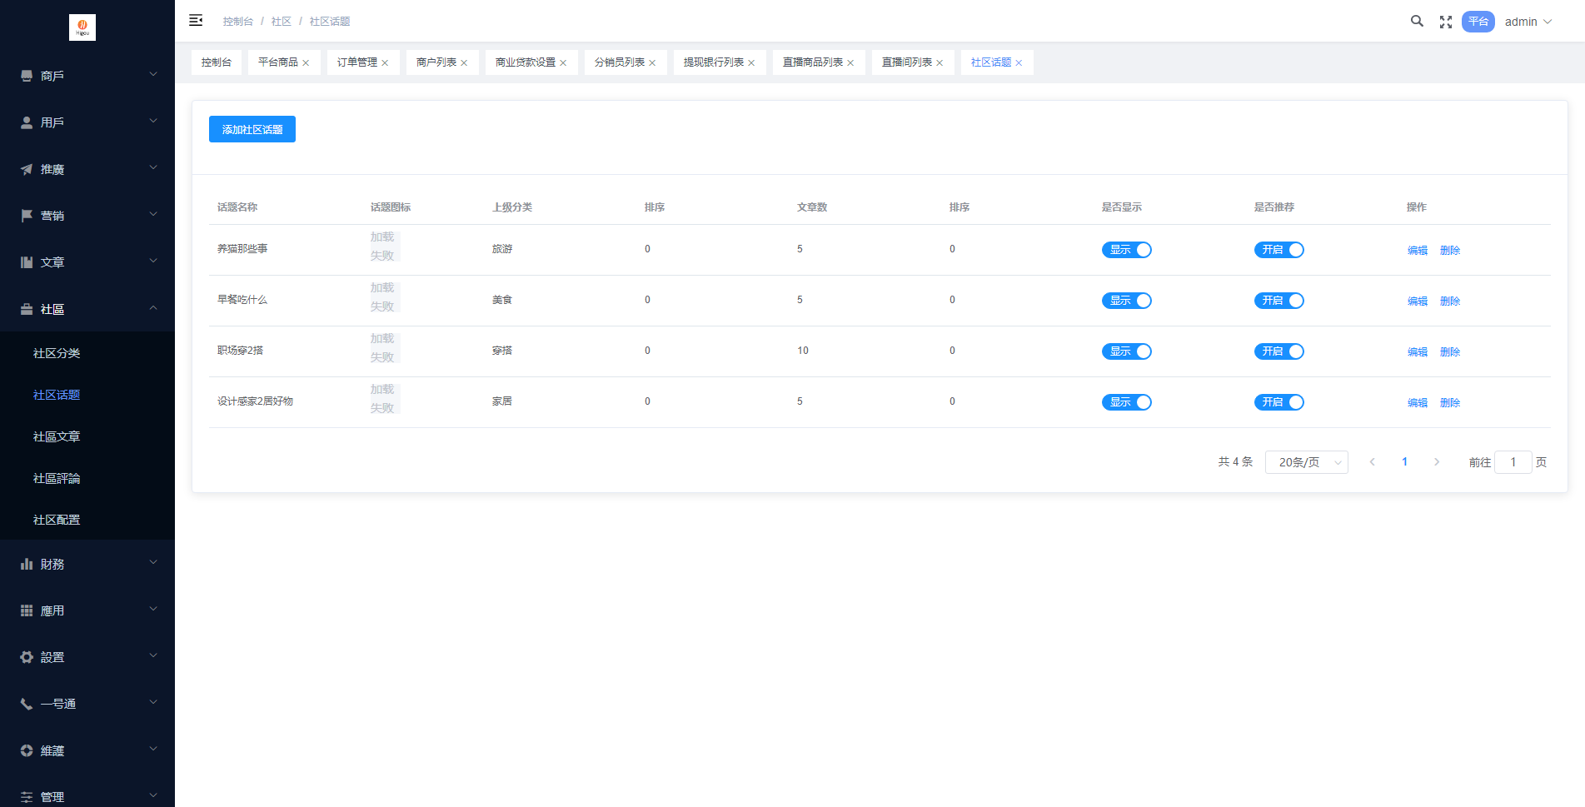1585x807 pixels.
Task: Expand the 財務 sidebar menu
Action: [x=87, y=564]
